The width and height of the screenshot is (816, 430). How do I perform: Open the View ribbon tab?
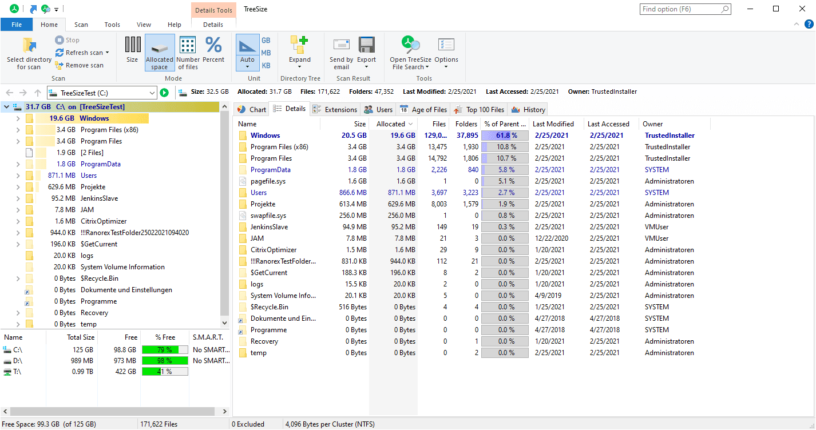point(144,25)
